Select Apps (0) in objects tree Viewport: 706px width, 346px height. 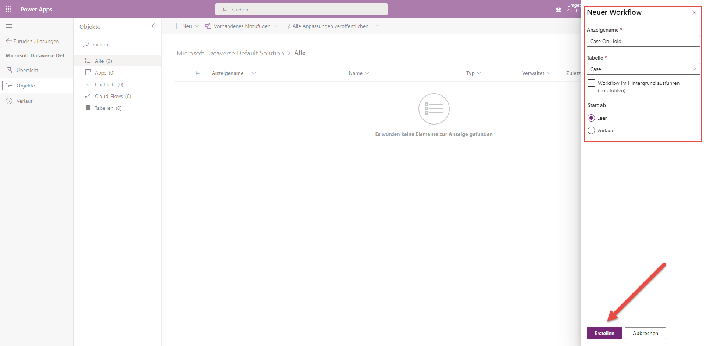tap(117, 72)
